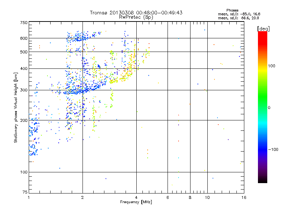This screenshot has height=215, width=287.
Task: Click the 'Frequency [MHz]' x-axis title
Action: [x=136, y=202]
